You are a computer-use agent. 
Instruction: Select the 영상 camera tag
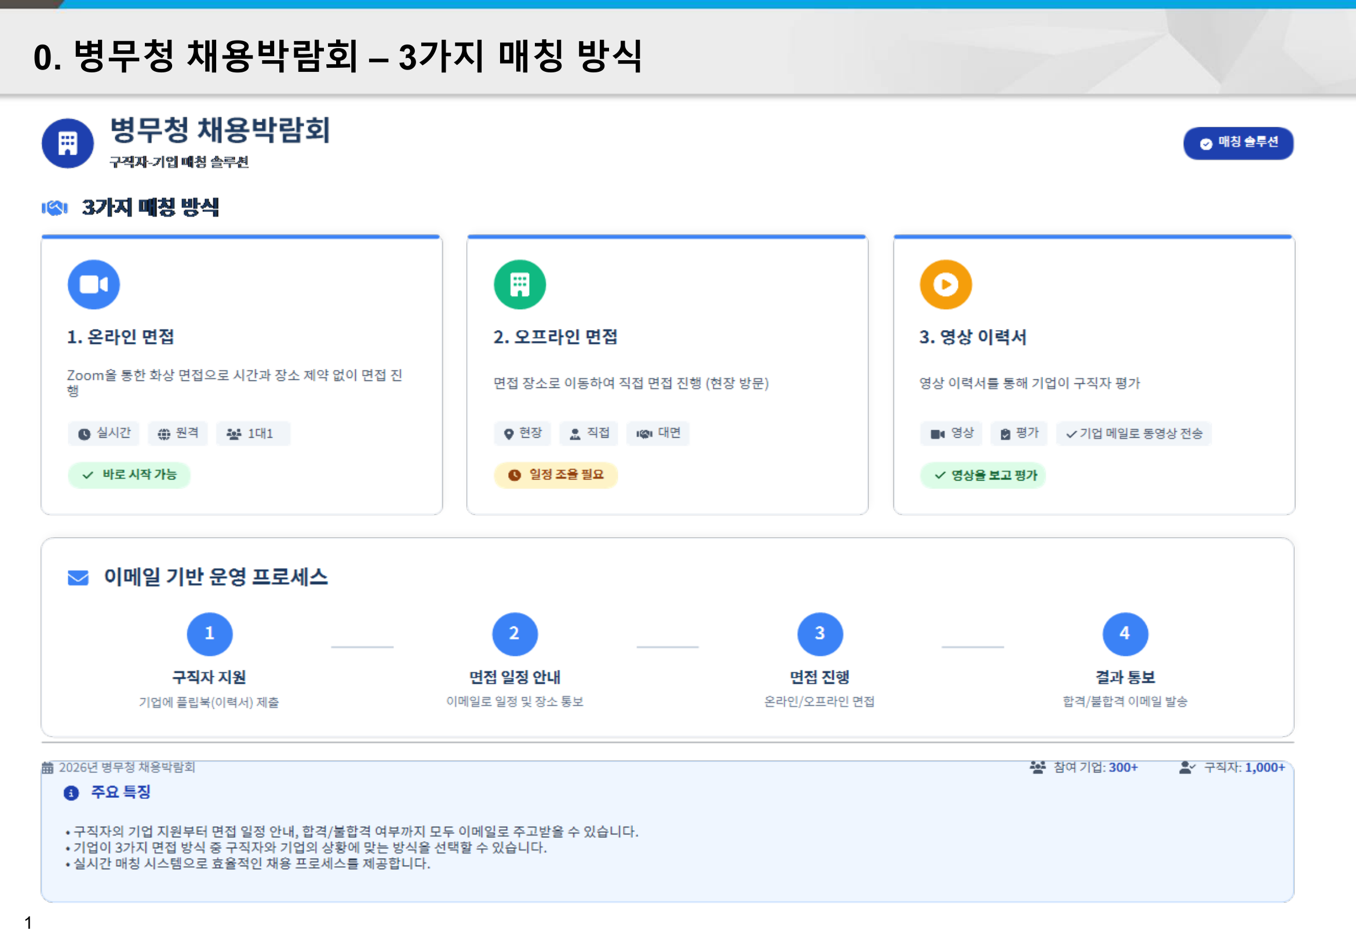click(x=951, y=433)
